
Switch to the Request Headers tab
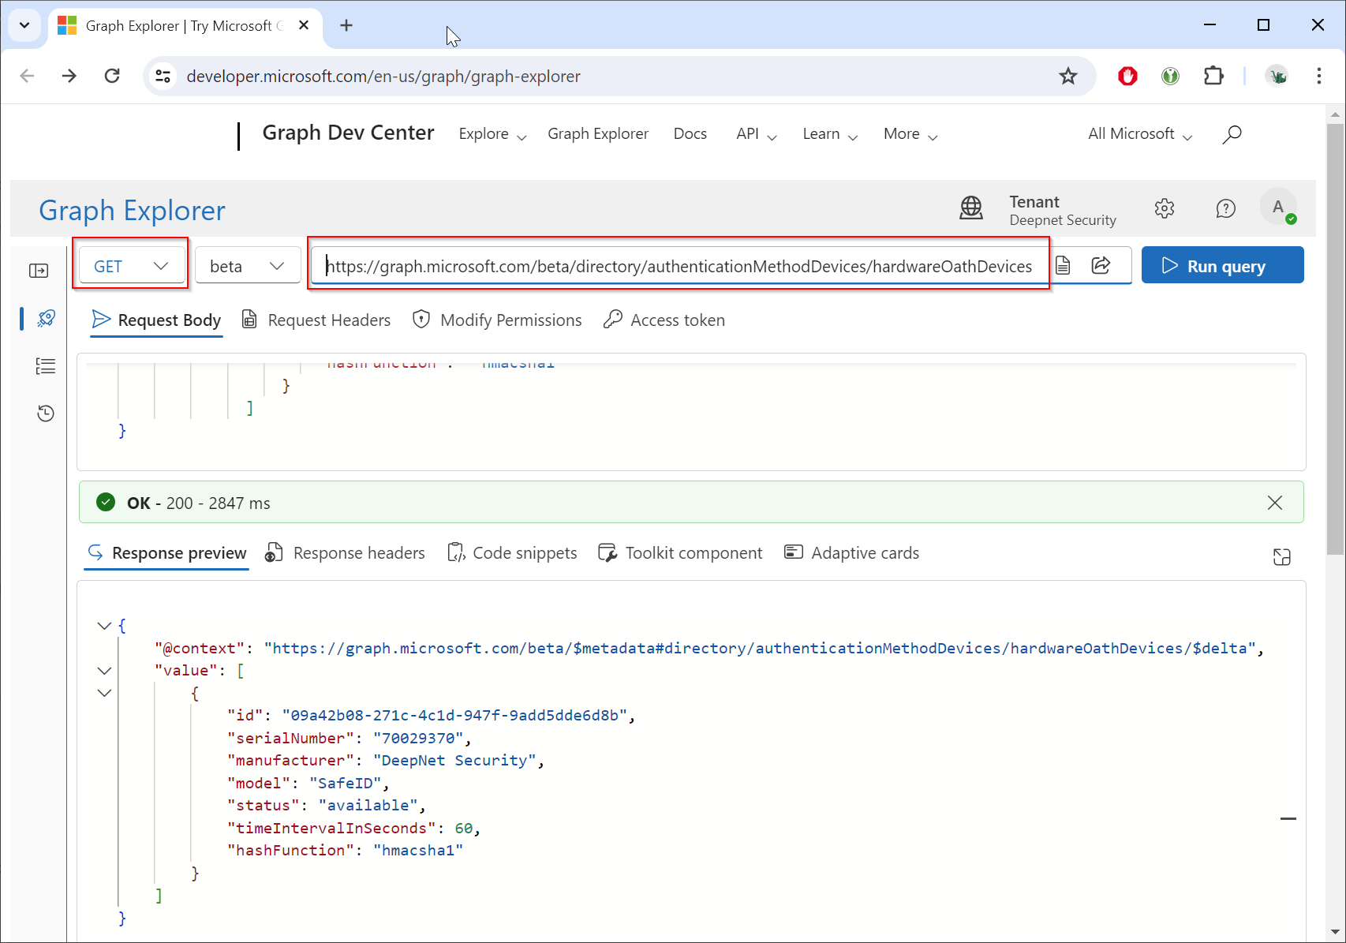316,320
